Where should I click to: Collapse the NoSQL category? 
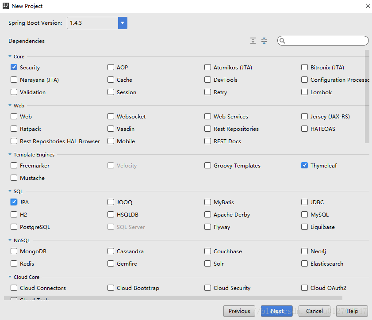10,240
